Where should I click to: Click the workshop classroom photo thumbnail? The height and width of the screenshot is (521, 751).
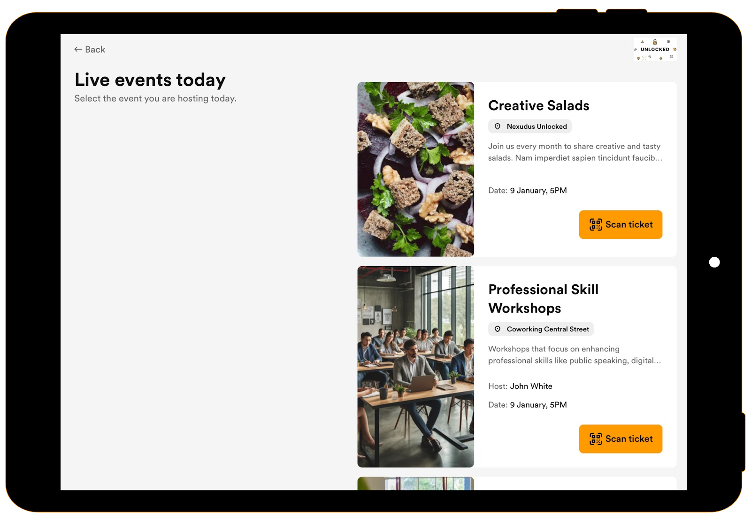(415, 366)
